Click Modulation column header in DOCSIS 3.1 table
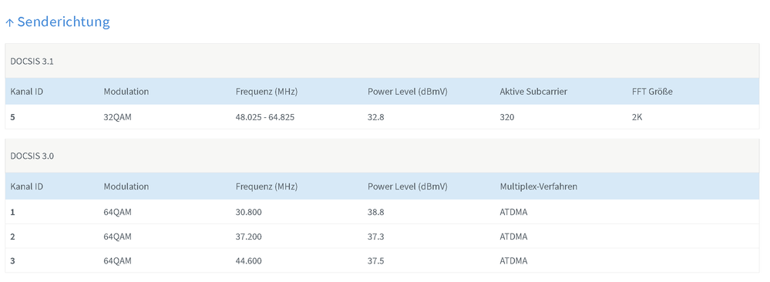The image size is (770, 282). (x=126, y=92)
